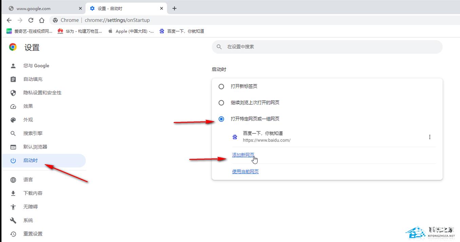Go back using the browser back arrow
Viewport: 460px width, 242px height.
tap(9, 20)
